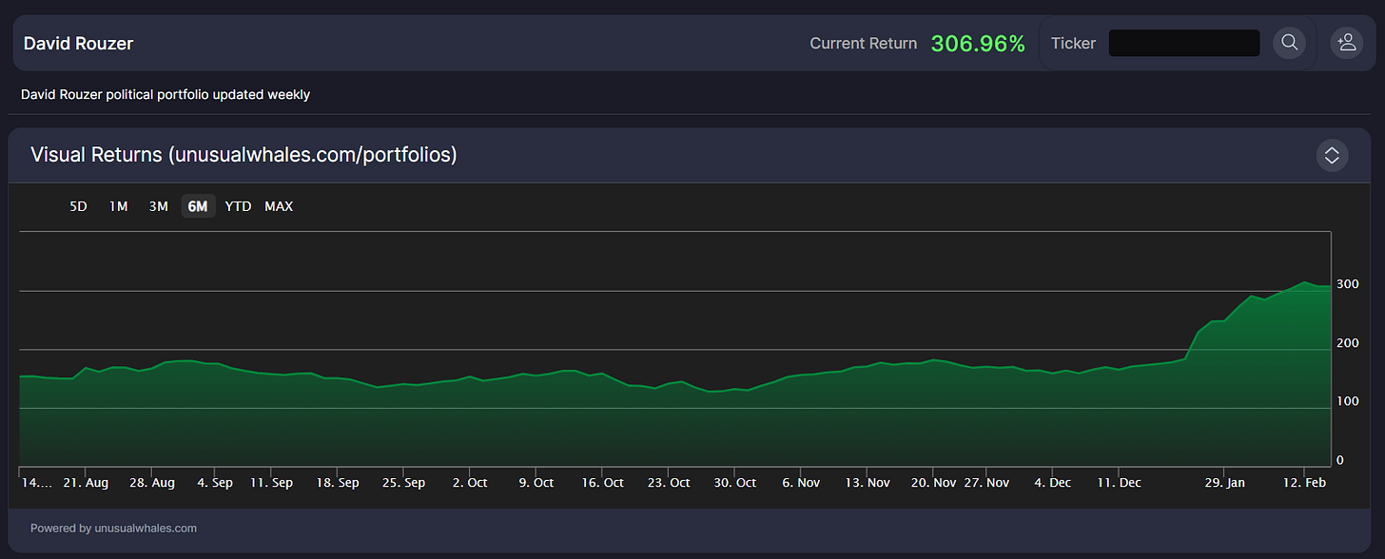This screenshot has width=1385, height=559.
Task: Click the 200 y-axis value
Action: tap(1348, 343)
